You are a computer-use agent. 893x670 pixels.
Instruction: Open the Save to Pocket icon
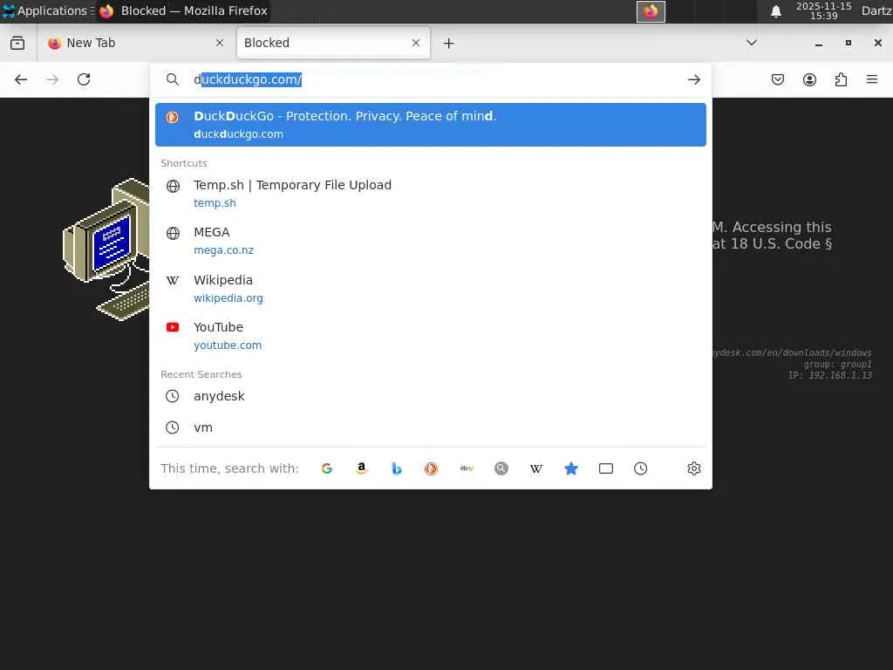tap(778, 79)
